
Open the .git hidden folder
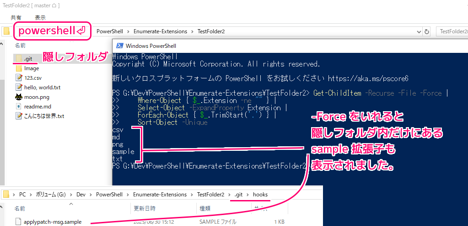27,58
